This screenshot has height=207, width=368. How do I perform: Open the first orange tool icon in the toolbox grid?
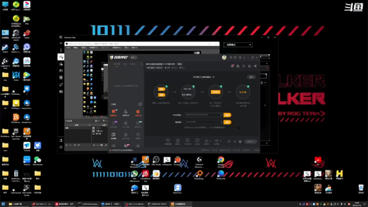point(114,111)
